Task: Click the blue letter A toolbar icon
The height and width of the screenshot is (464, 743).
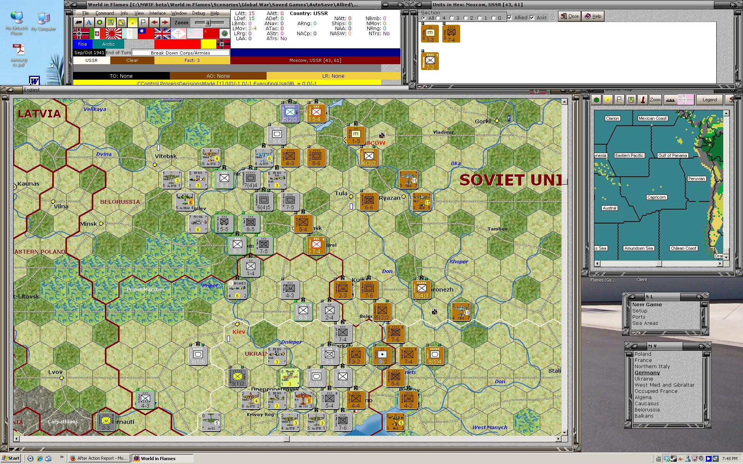Action: [x=89, y=22]
